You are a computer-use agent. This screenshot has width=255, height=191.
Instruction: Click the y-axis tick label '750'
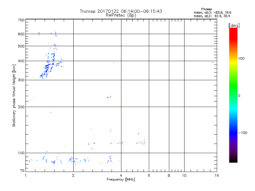click(x=21, y=20)
